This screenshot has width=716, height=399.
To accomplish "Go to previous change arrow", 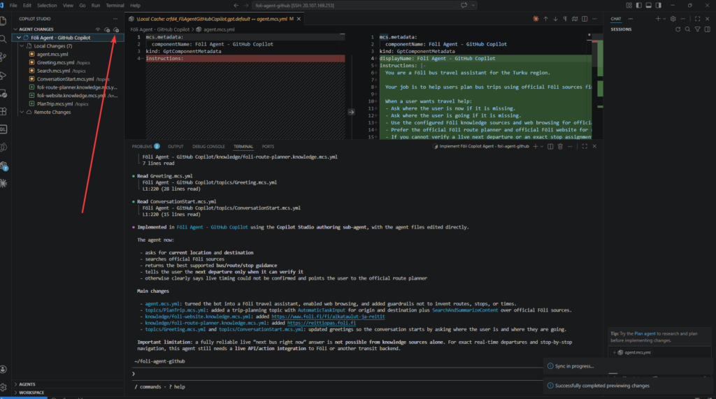I will [x=545, y=19].
